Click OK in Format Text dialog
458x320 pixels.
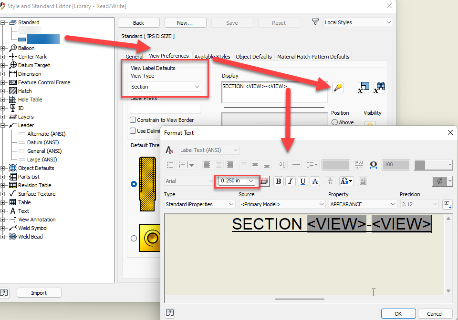tap(398, 314)
